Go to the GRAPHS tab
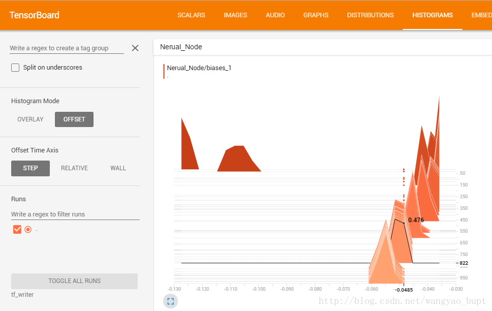492x311 pixels. 316,15
